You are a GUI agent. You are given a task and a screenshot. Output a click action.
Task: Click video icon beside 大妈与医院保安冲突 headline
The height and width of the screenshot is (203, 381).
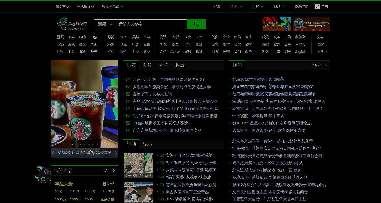pyautogui.click(x=162, y=170)
